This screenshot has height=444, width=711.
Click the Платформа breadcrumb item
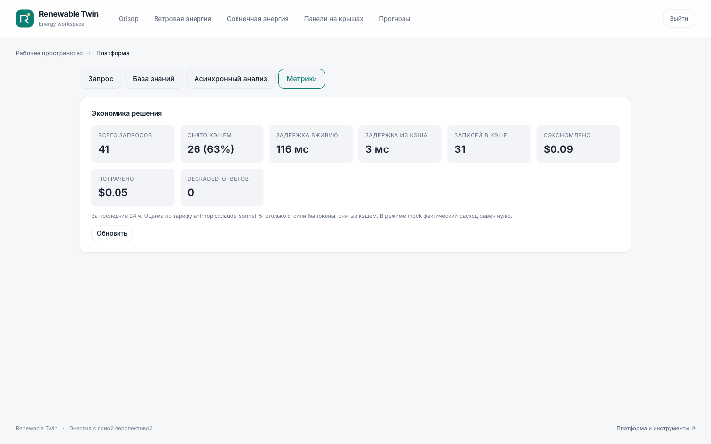113,53
